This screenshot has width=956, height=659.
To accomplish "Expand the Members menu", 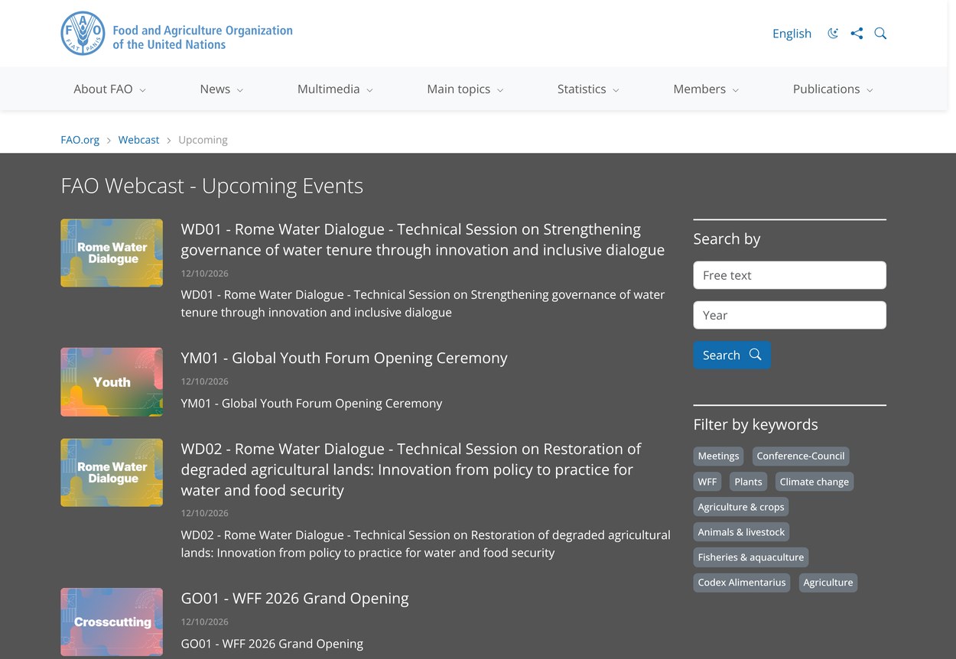I will coord(706,89).
